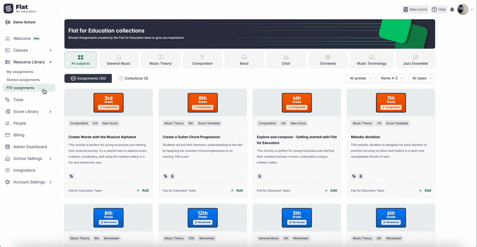Click the School Settings building icon
The height and width of the screenshot is (247, 477).
coord(7,159)
